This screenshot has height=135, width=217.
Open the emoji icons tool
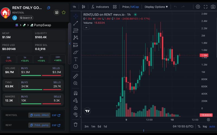point(76,66)
